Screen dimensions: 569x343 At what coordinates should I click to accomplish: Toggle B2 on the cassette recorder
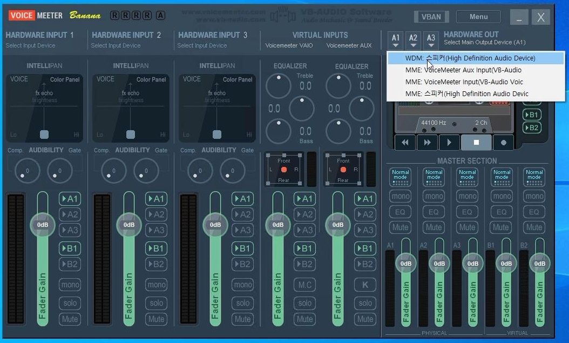pyautogui.click(x=532, y=128)
